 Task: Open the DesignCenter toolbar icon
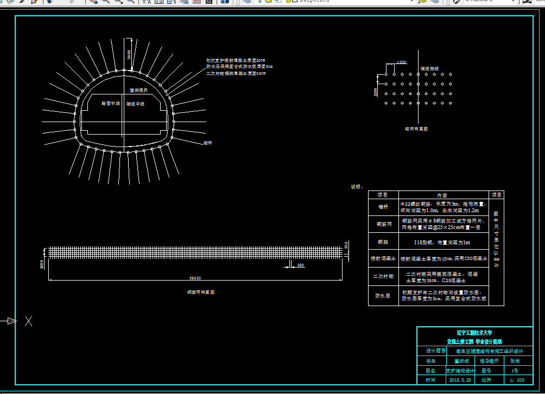[x=159, y=1]
